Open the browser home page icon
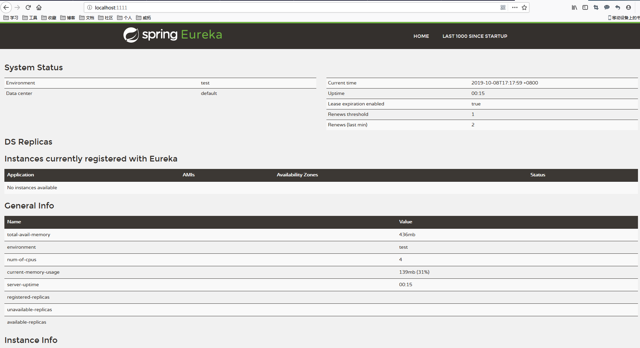 pyautogui.click(x=39, y=7)
